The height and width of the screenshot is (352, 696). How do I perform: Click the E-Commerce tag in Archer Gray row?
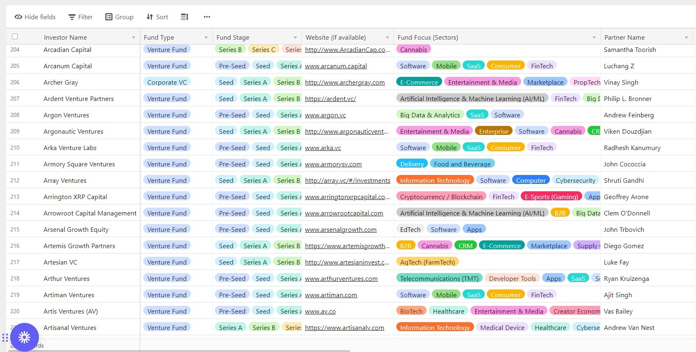coord(419,82)
